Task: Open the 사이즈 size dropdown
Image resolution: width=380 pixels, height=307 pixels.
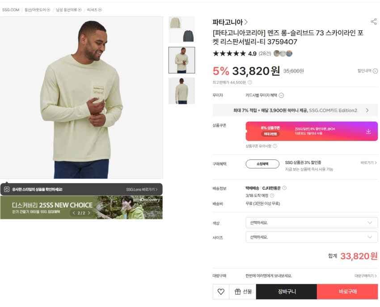Action: [x=311, y=237]
